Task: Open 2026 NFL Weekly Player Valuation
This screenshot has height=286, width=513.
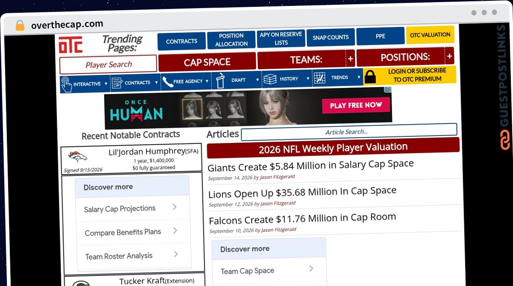Action: tap(333, 148)
